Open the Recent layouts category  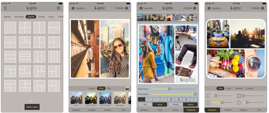coord(7,17)
